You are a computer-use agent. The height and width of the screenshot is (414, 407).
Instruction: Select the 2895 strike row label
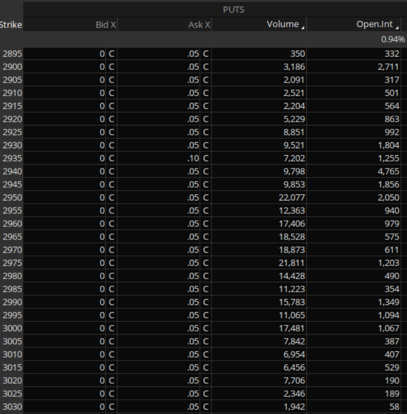point(12,53)
